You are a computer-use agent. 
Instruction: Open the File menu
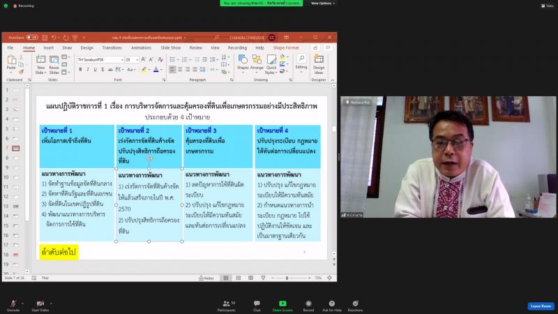tap(10, 47)
